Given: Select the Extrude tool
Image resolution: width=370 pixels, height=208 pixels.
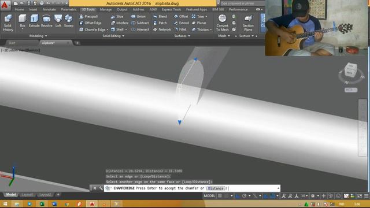Looking at the screenshot, I should (34, 21).
